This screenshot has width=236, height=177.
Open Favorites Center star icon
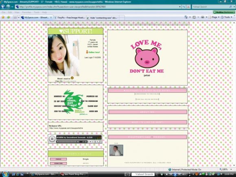[x=3, y=17]
